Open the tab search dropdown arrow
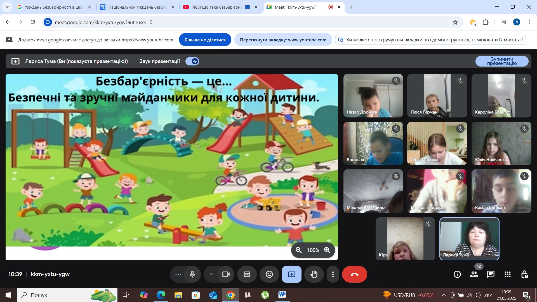Image resolution: width=537 pixels, height=302 pixels. (7, 7)
